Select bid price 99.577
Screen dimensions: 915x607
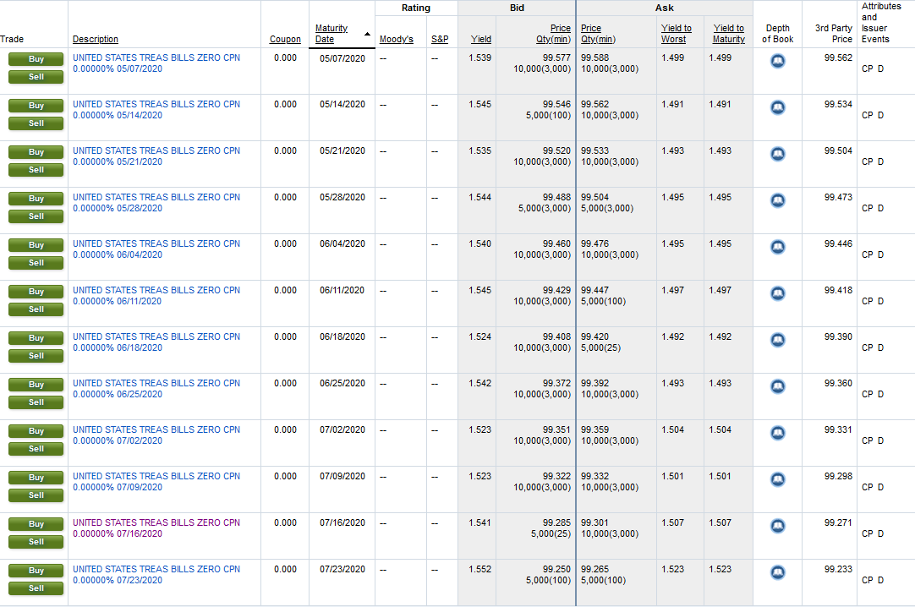556,57
